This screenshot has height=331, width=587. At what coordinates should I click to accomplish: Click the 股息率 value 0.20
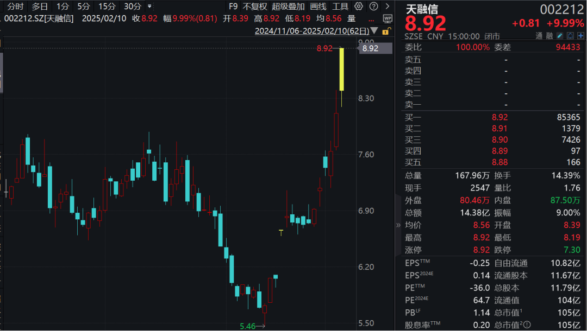click(x=482, y=325)
